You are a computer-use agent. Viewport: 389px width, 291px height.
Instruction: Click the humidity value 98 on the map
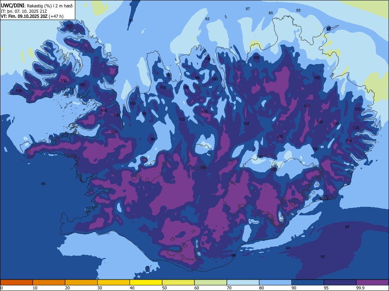(153, 139)
